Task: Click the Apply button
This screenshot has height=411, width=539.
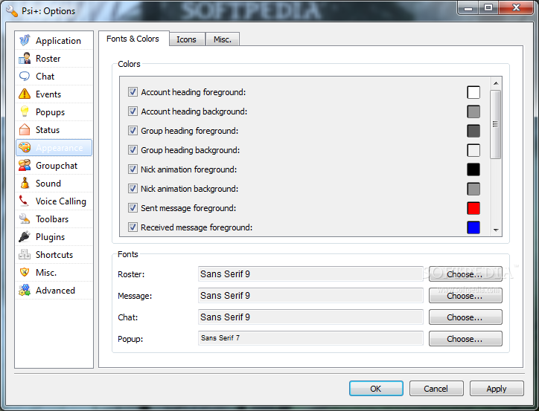Action: (497, 389)
